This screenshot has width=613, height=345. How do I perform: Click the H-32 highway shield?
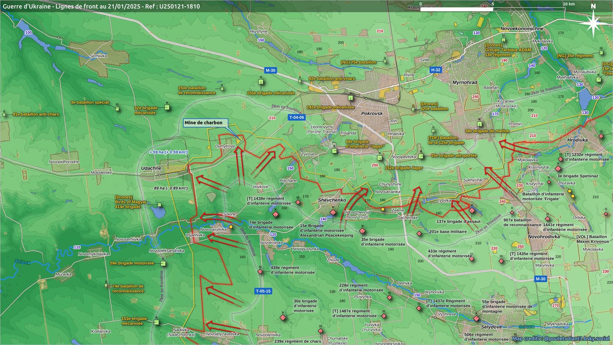click(x=435, y=70)
